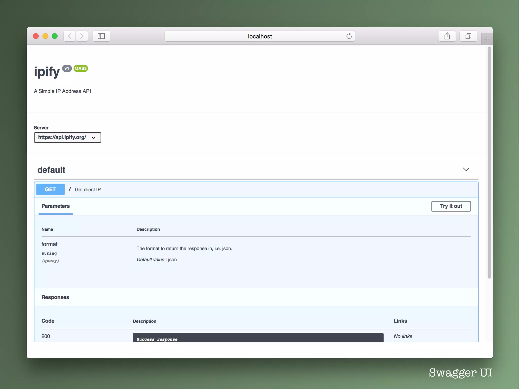
Task: Click the OAS3 badge
Action: click(81, 68)
